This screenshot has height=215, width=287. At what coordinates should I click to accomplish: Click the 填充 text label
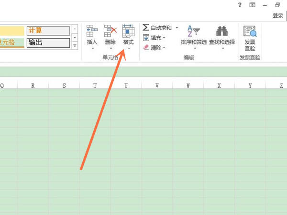[x=156, y=38]
